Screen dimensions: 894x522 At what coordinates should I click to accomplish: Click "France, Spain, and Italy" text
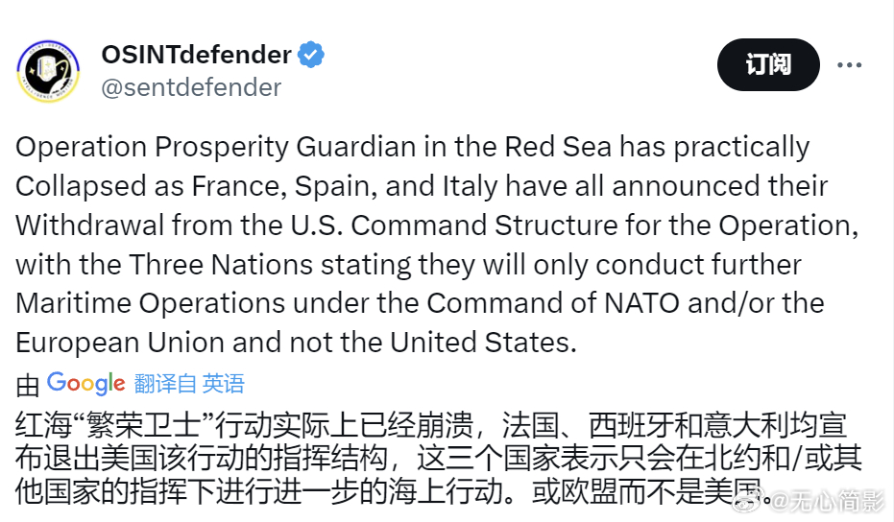point(347,186)
